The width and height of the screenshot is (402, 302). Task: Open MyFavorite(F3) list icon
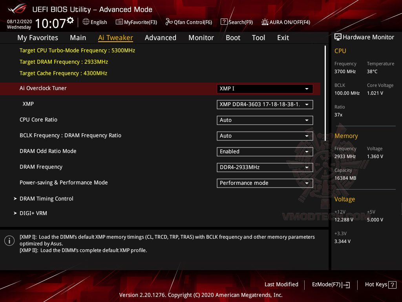click(119, 22)
